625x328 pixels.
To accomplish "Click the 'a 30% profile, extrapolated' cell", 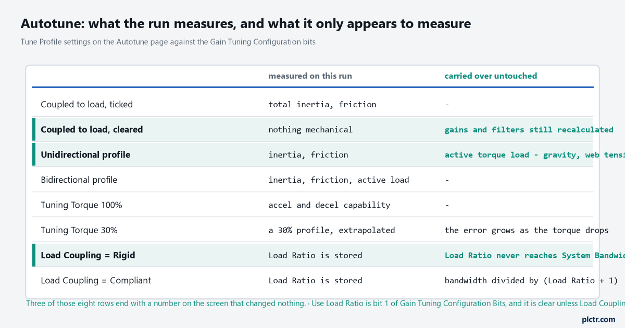I will (332, 230).
